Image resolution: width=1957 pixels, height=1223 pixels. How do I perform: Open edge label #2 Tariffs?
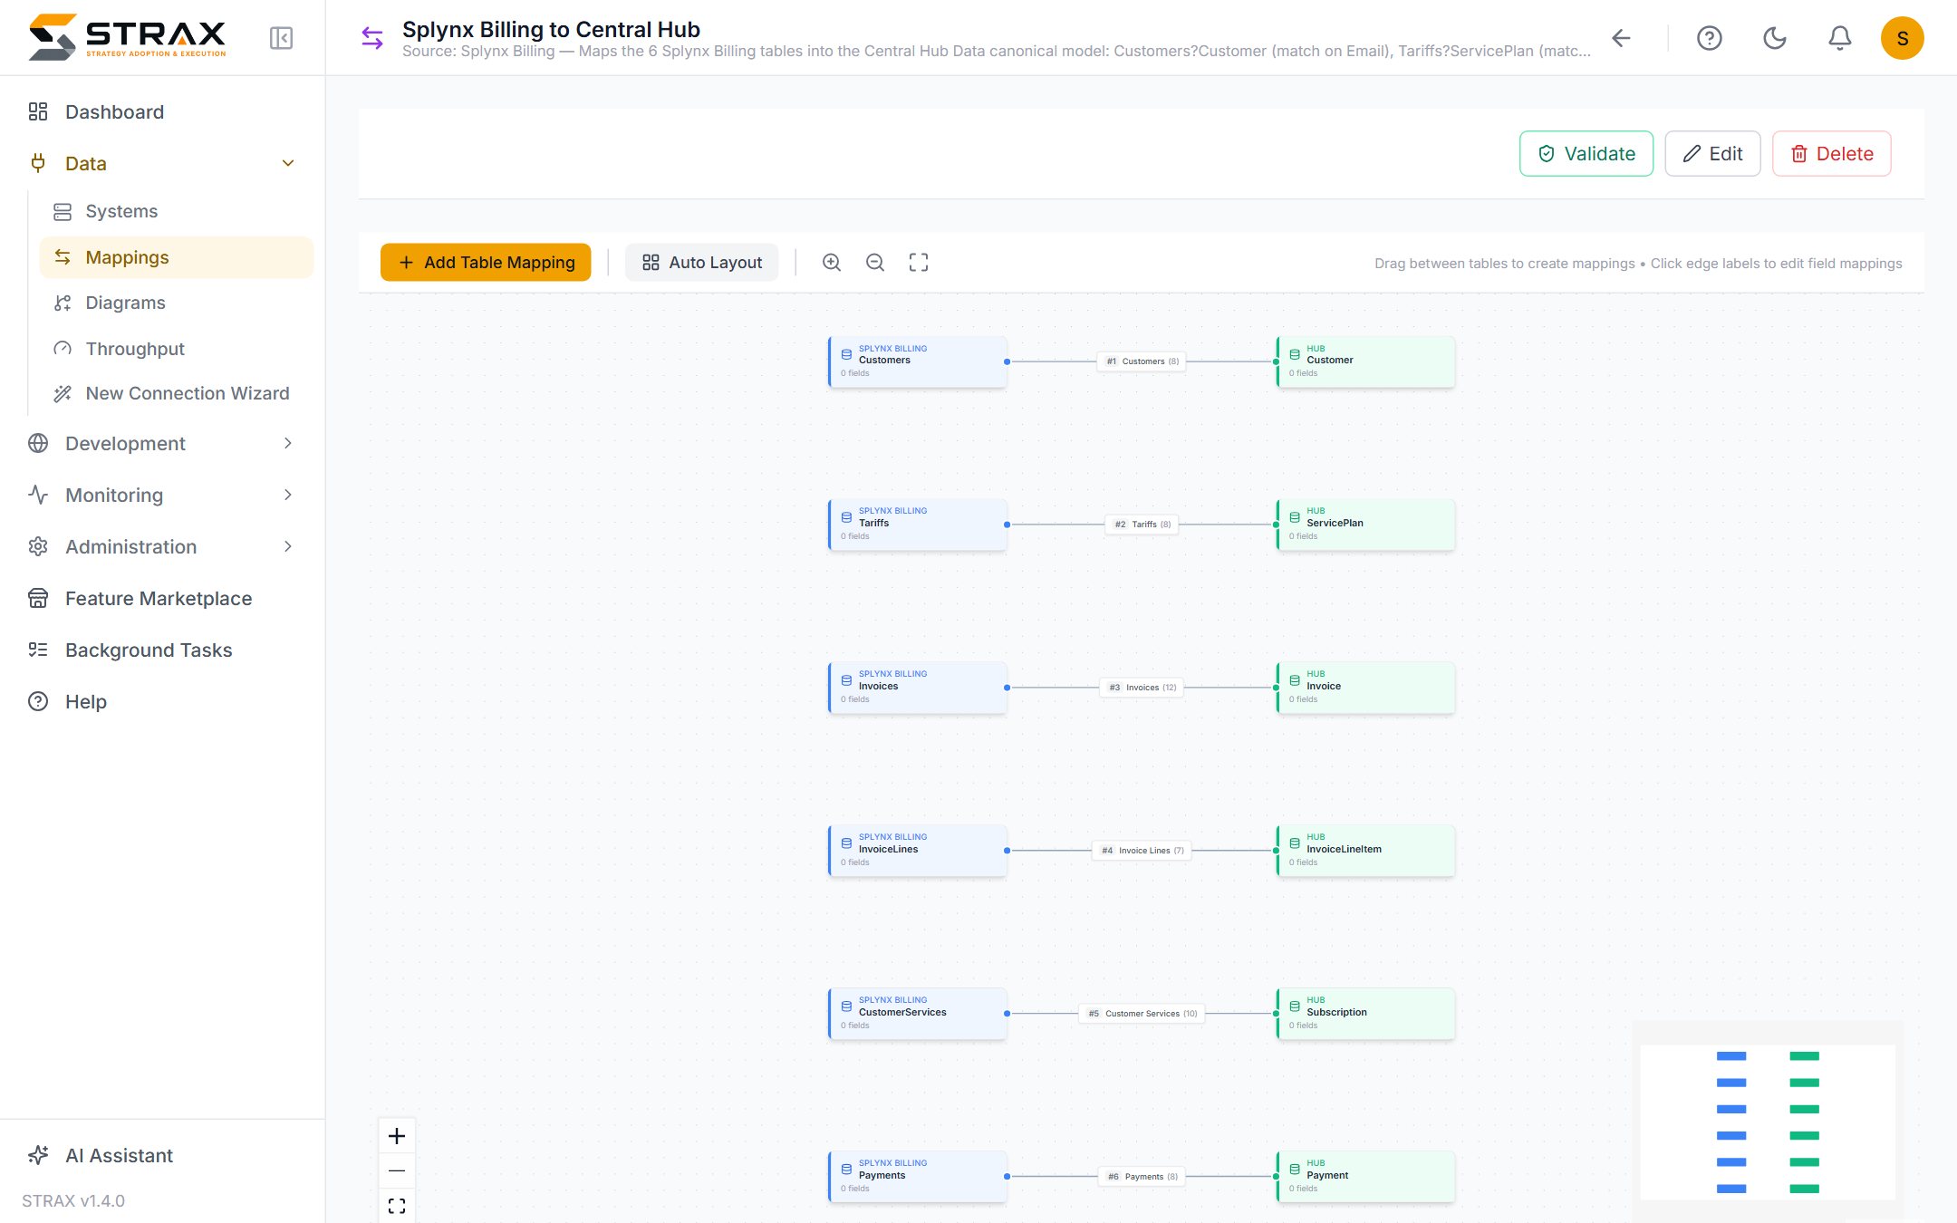pos(1142,525)
